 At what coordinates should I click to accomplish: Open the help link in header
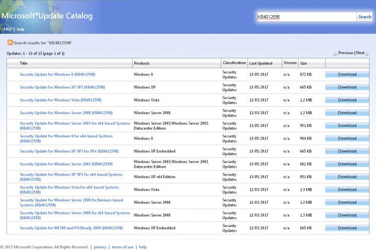pos(20,29)
